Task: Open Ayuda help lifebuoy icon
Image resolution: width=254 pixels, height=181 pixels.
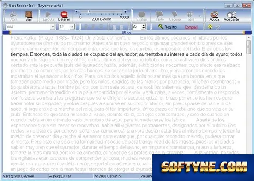Action: click(x=214, y=14)
